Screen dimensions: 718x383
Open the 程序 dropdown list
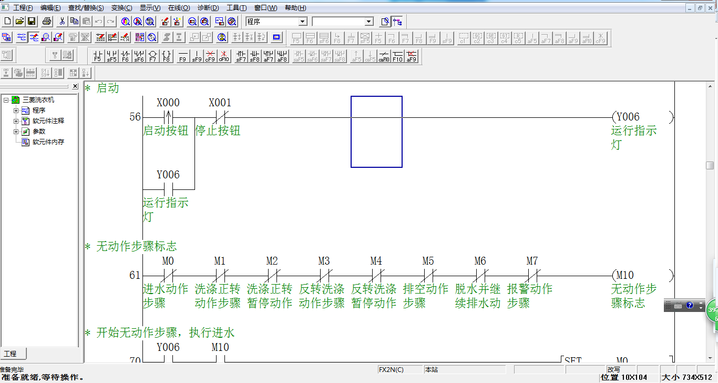pyautogui.click(x=303, y=22)
